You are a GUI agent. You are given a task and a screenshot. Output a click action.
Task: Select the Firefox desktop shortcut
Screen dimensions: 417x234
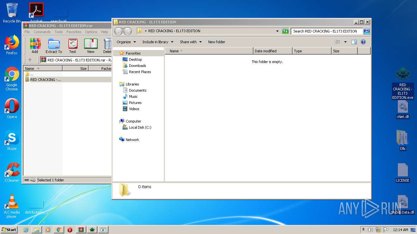[x=12, y=45]
